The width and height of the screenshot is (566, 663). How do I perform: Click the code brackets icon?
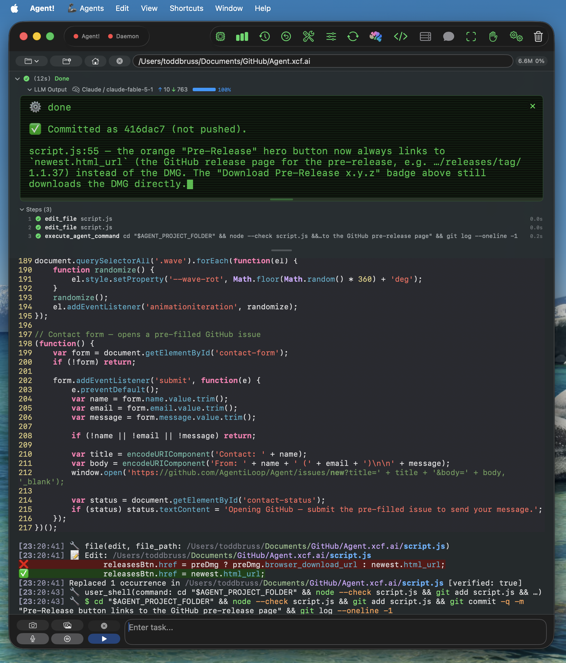click(x=400, y=37)
